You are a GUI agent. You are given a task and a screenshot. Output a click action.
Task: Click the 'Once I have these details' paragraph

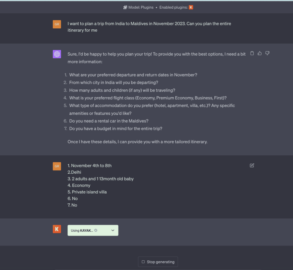point(137,142)
